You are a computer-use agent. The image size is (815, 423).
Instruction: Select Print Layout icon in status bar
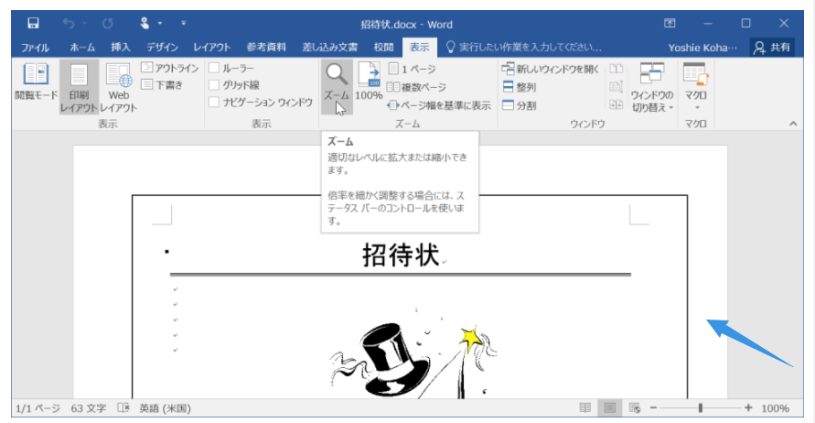tap(610, 408)
